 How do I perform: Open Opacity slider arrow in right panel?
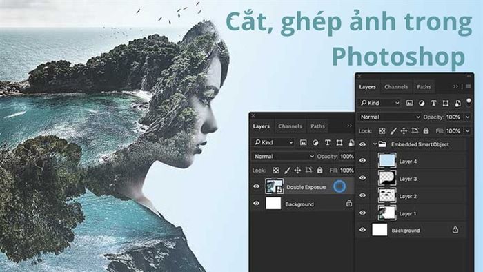coord(467,117)
